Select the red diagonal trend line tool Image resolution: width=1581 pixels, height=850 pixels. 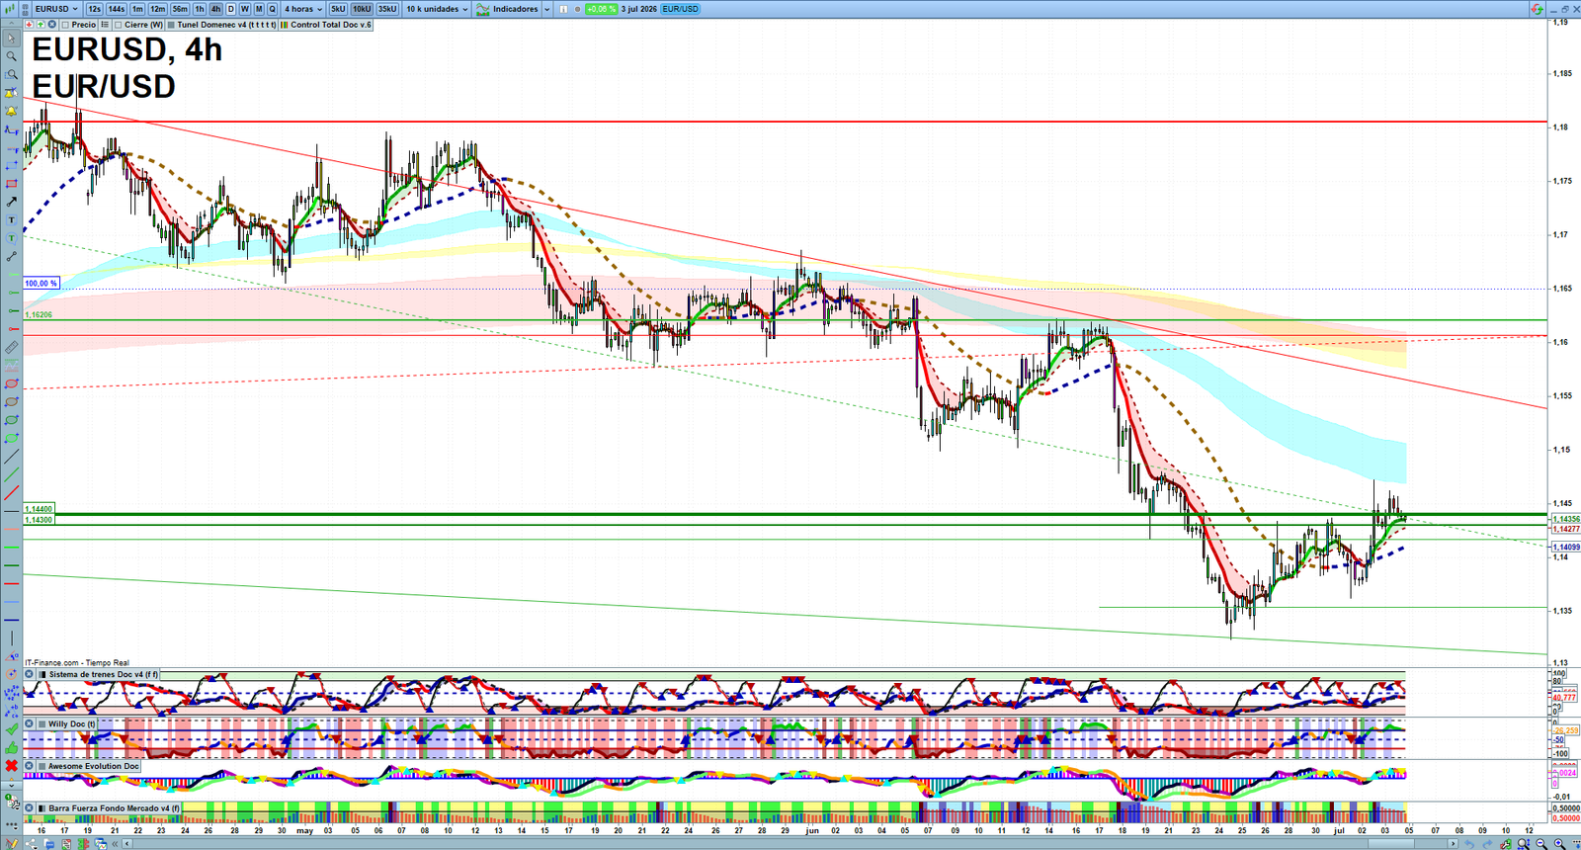pyautogui.click(x=12, y=492)
